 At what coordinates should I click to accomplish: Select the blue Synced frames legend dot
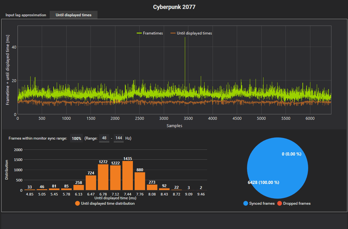coord(245,203)
